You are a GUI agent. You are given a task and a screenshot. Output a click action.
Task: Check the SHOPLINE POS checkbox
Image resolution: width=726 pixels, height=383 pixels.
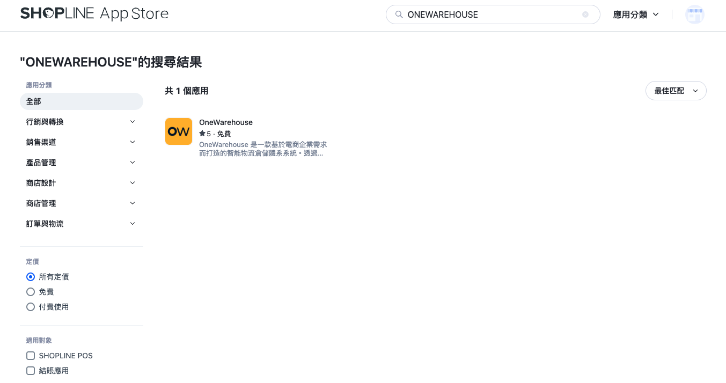[x=31, y=356]
